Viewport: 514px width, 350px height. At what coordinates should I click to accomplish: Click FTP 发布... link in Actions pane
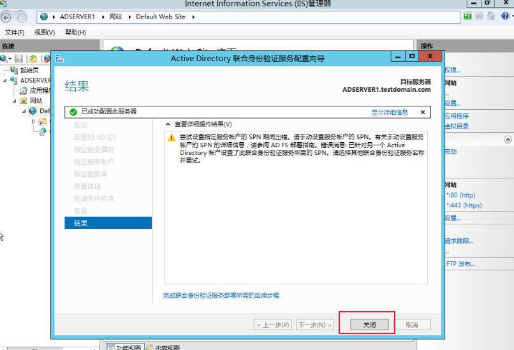460,264
